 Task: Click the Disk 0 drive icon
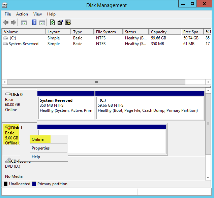pyautogui.click(x=8, y=94)
